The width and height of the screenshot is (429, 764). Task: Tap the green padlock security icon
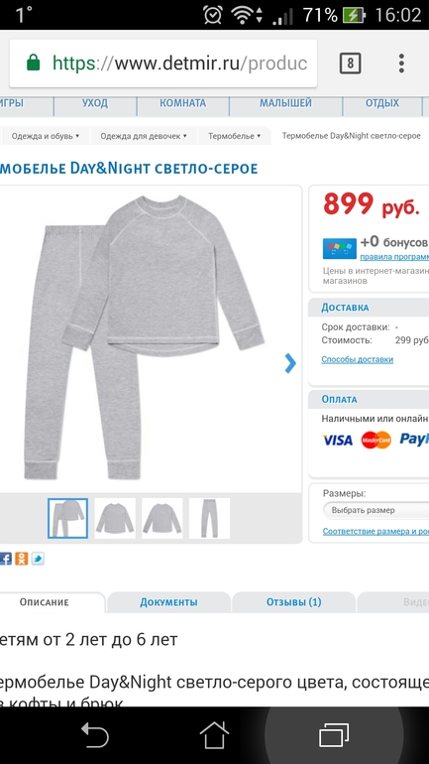pos(33,63)
